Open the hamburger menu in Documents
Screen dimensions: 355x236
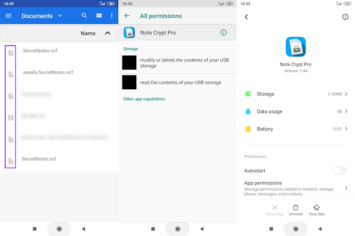pos(8,15)
